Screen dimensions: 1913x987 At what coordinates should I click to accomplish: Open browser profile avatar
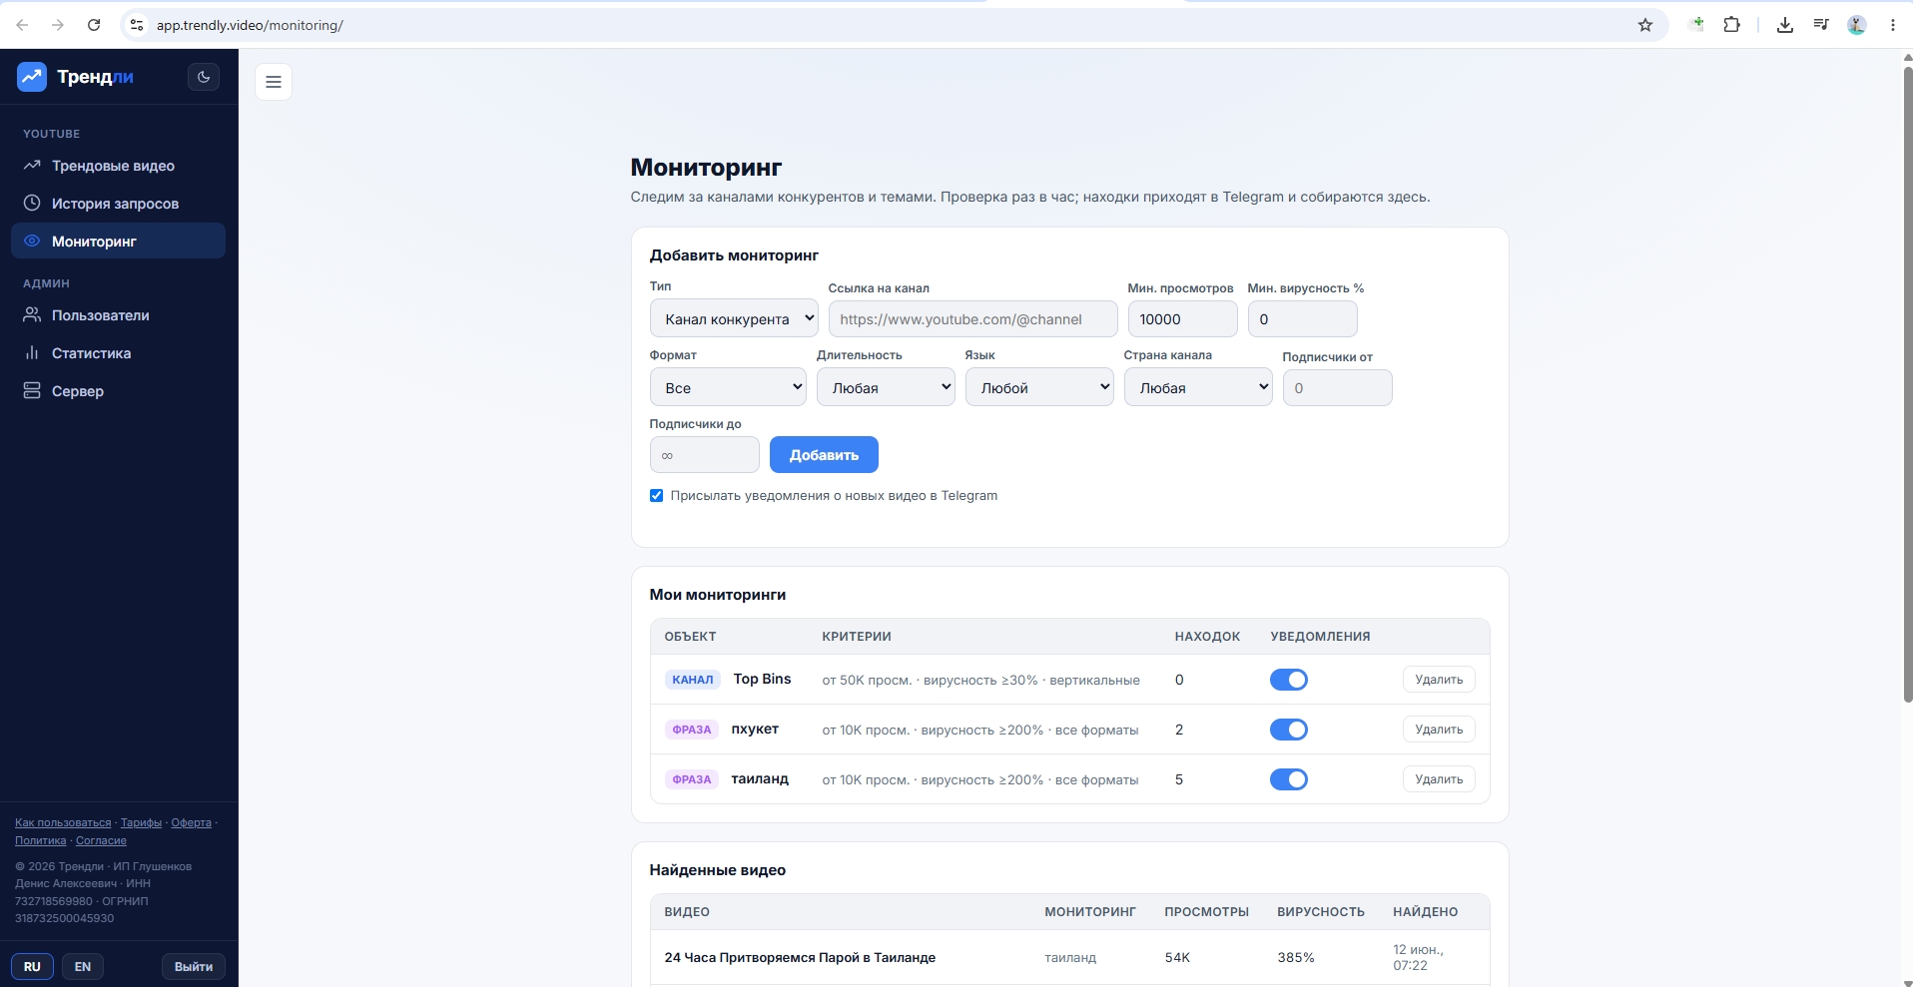(1857, 25)
